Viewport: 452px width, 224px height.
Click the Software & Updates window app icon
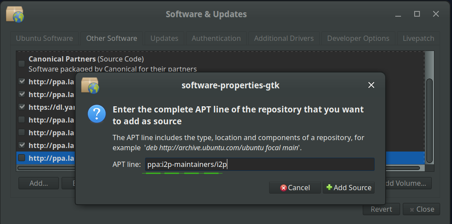pos(15,14)
